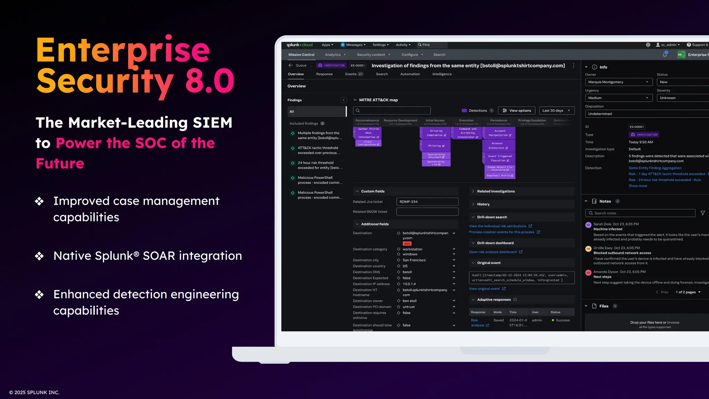This screenshot has width=709, height=399.
Task: Open the Configure navigation menu
Action: 412,55
